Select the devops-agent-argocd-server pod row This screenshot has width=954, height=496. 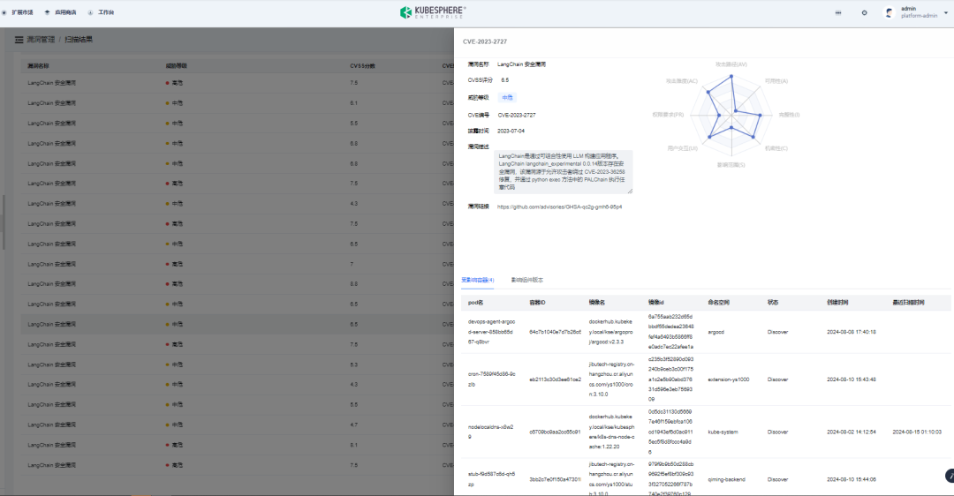(x=706, y=332)
